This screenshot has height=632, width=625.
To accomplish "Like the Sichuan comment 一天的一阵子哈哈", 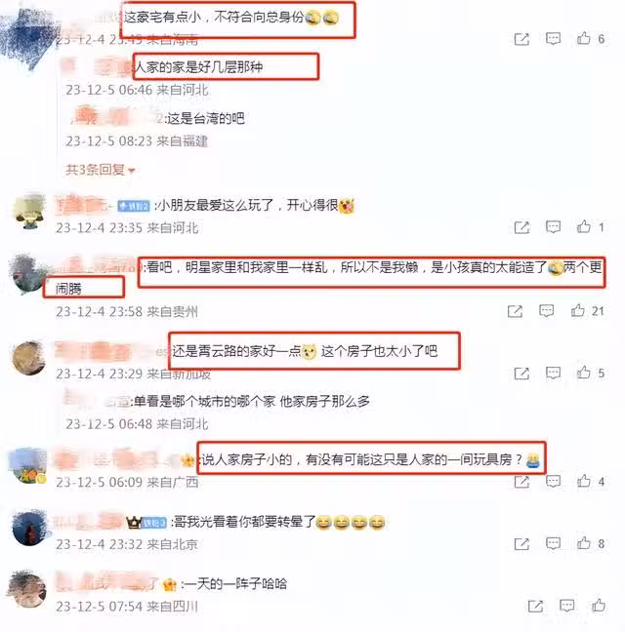I will [599, 606].
